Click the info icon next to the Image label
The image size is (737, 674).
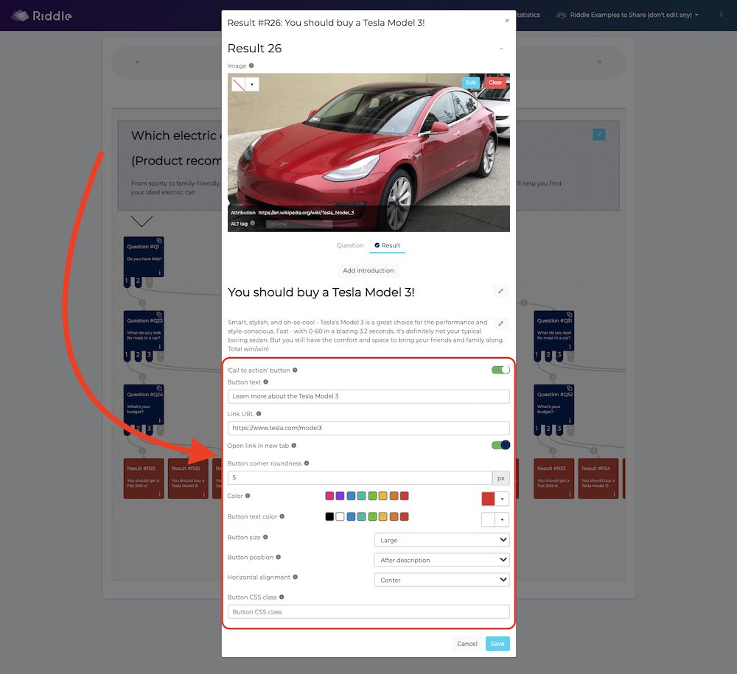[x=251, y=66]
